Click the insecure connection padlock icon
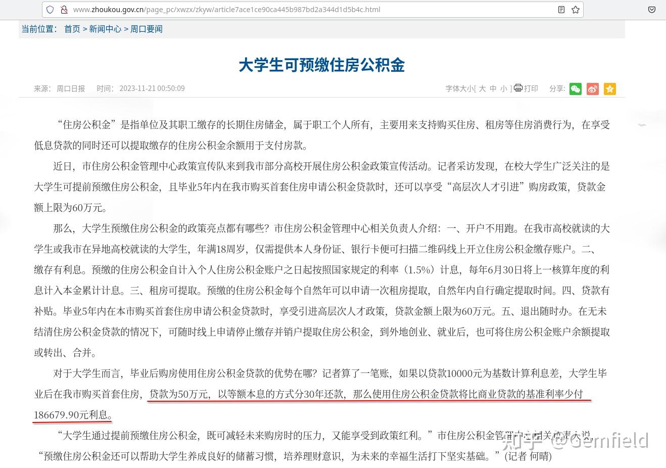 click(x=64, y=10)
